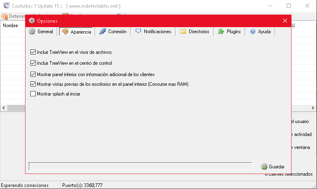The image size is (317, 189).
Task: Click the Nombre column header
Action: click(x=11, y=25)
